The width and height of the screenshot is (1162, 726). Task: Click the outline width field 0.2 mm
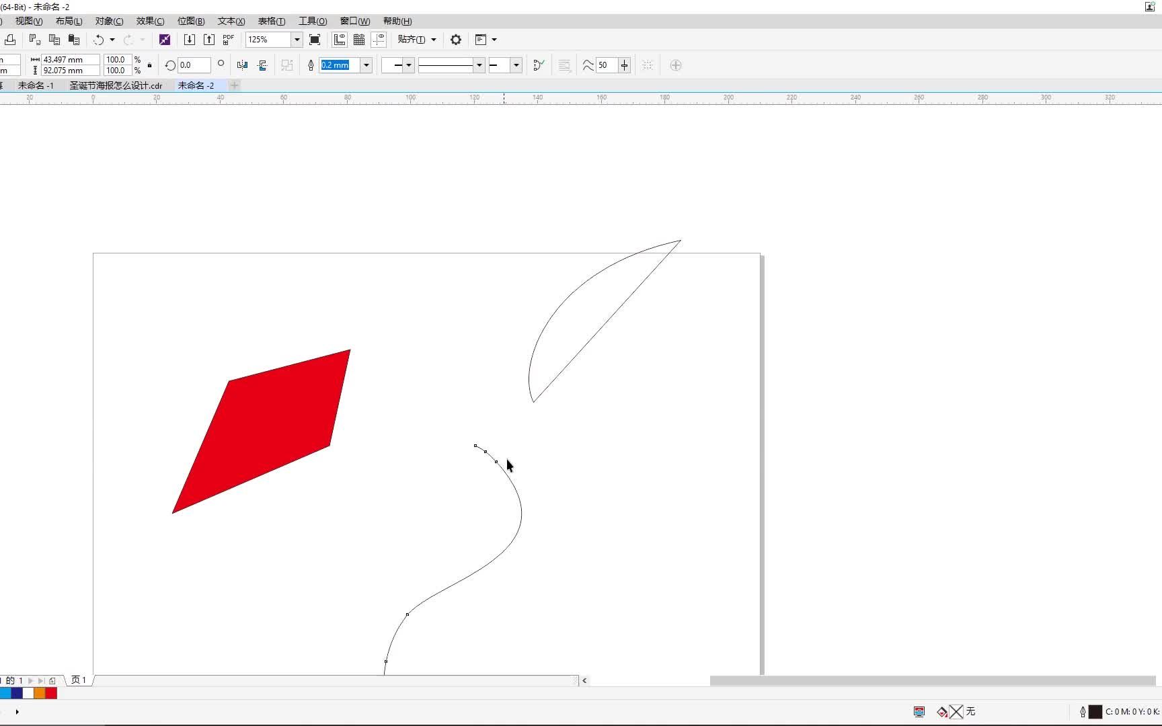340,65
